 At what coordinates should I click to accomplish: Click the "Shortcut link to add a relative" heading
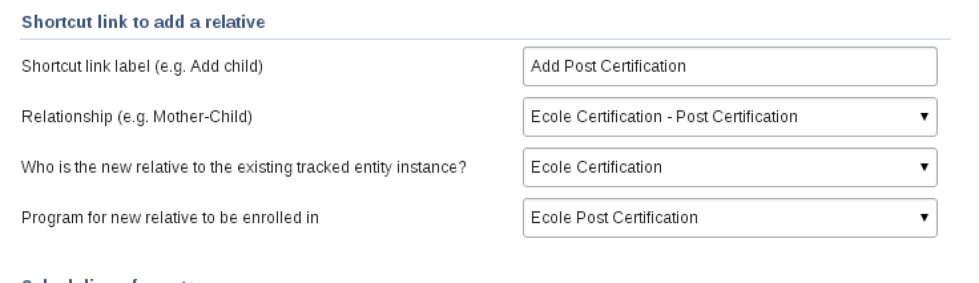[x=143, y=22]
